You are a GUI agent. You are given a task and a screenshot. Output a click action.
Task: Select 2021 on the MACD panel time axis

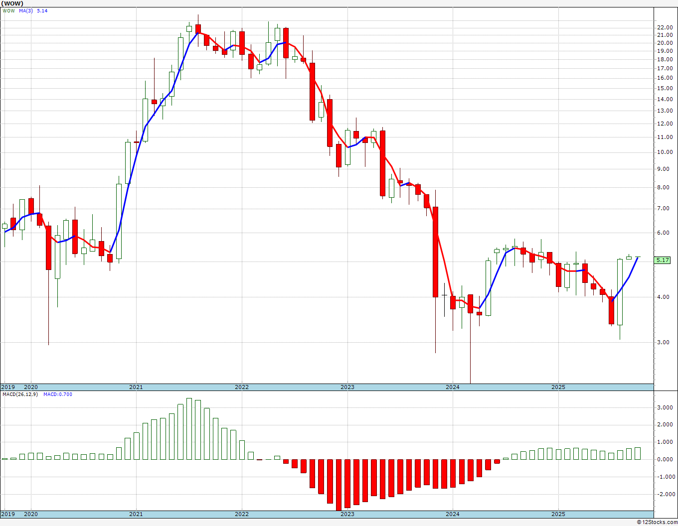click(136, 514)
